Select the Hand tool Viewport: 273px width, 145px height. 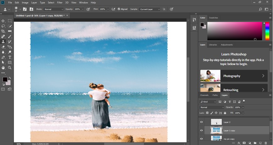pos(3,67)
